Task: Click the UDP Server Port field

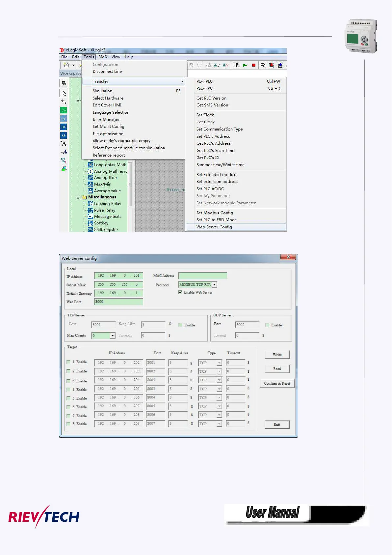Action: (x=247, y=325)
